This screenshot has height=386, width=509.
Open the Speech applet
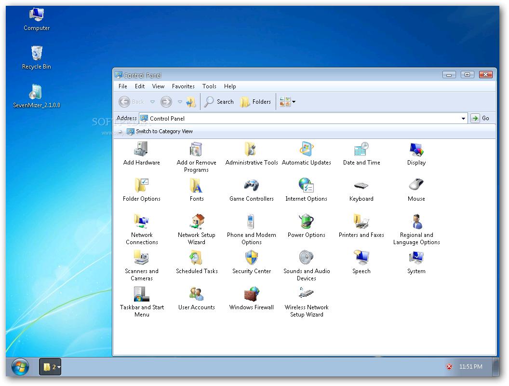tap(362, 262)
